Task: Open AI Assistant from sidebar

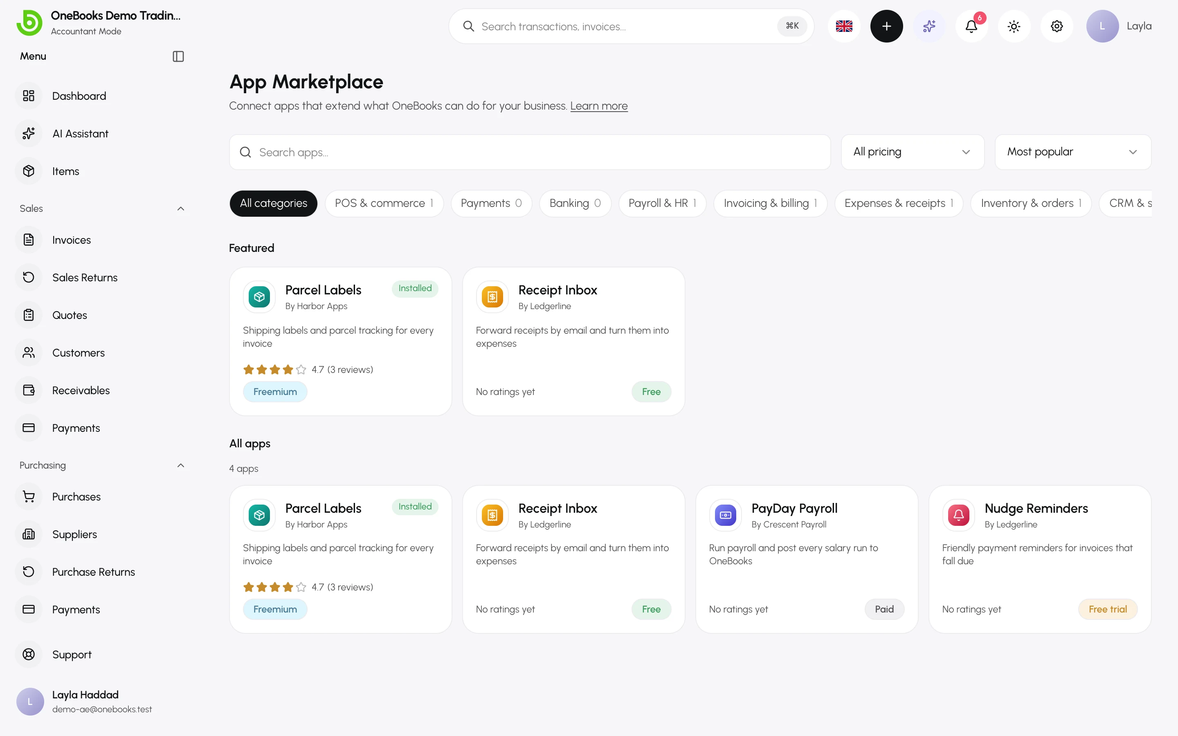Action: click(101, 133)
